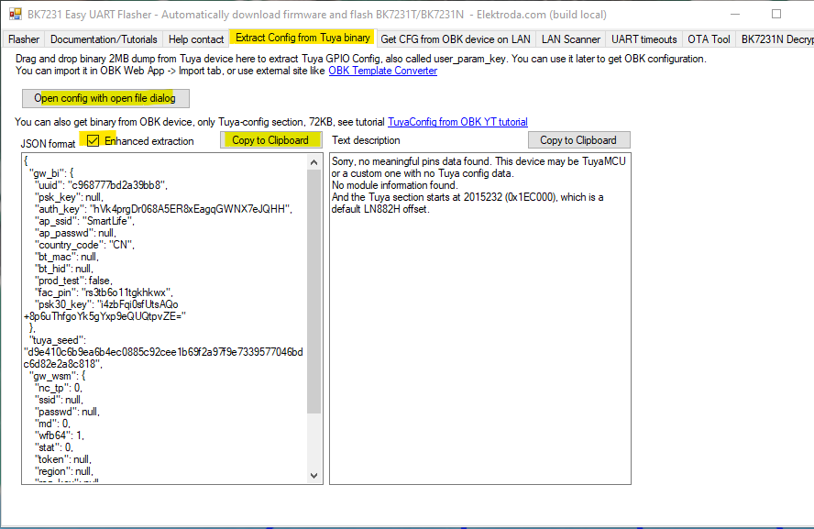Select Extract Config from Tuya binary tab
The image size is (814, 529).
tap(302, 38)
